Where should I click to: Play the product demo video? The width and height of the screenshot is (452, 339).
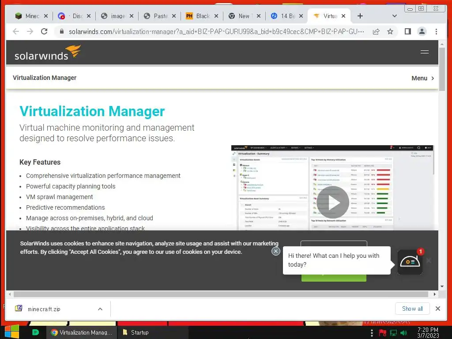click(x=333, y=202)
